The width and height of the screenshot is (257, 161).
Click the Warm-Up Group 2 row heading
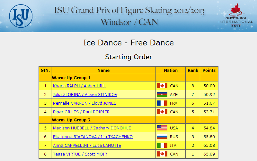[71, 120]
